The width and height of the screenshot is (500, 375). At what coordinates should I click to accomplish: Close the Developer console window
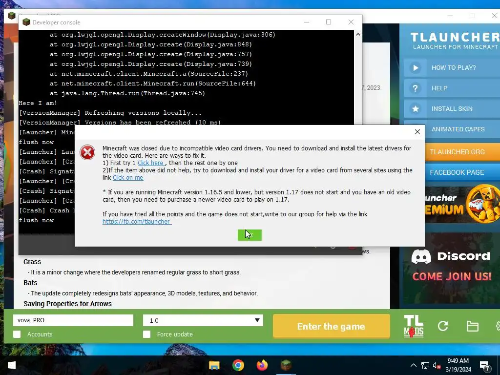(351, 22)
